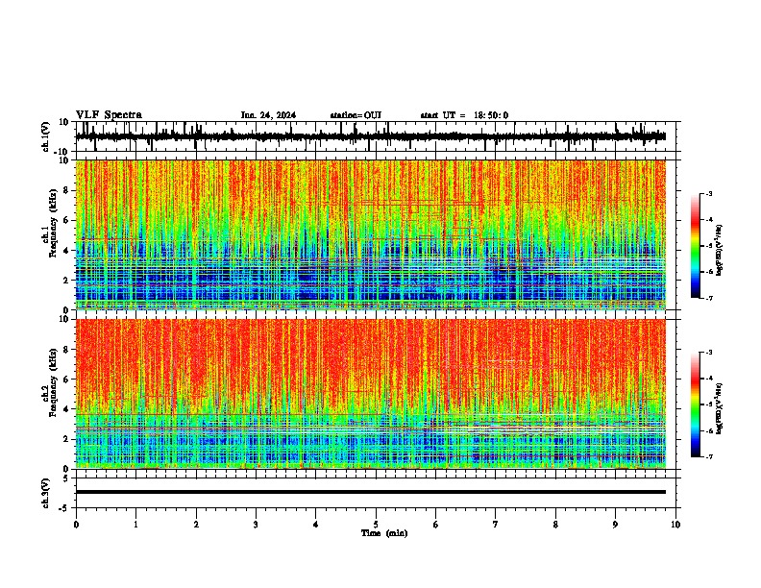
Task: Click the "station=OUI" header label
Action: (x=356, y=115)
